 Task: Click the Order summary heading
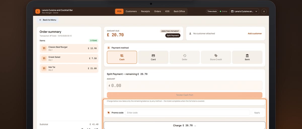[50, 32]
